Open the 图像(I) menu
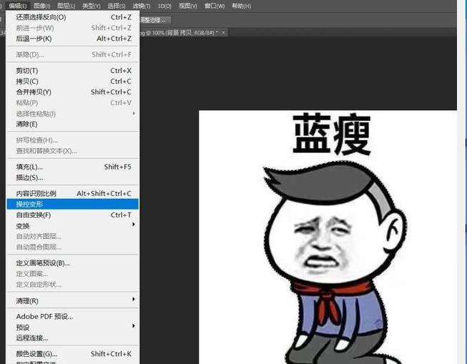The width and height of the screenshot is (467, 364). pos(41,6)
